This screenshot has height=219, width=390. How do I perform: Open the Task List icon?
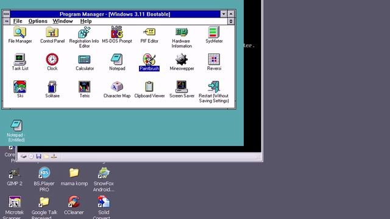[x=20, y=62]
